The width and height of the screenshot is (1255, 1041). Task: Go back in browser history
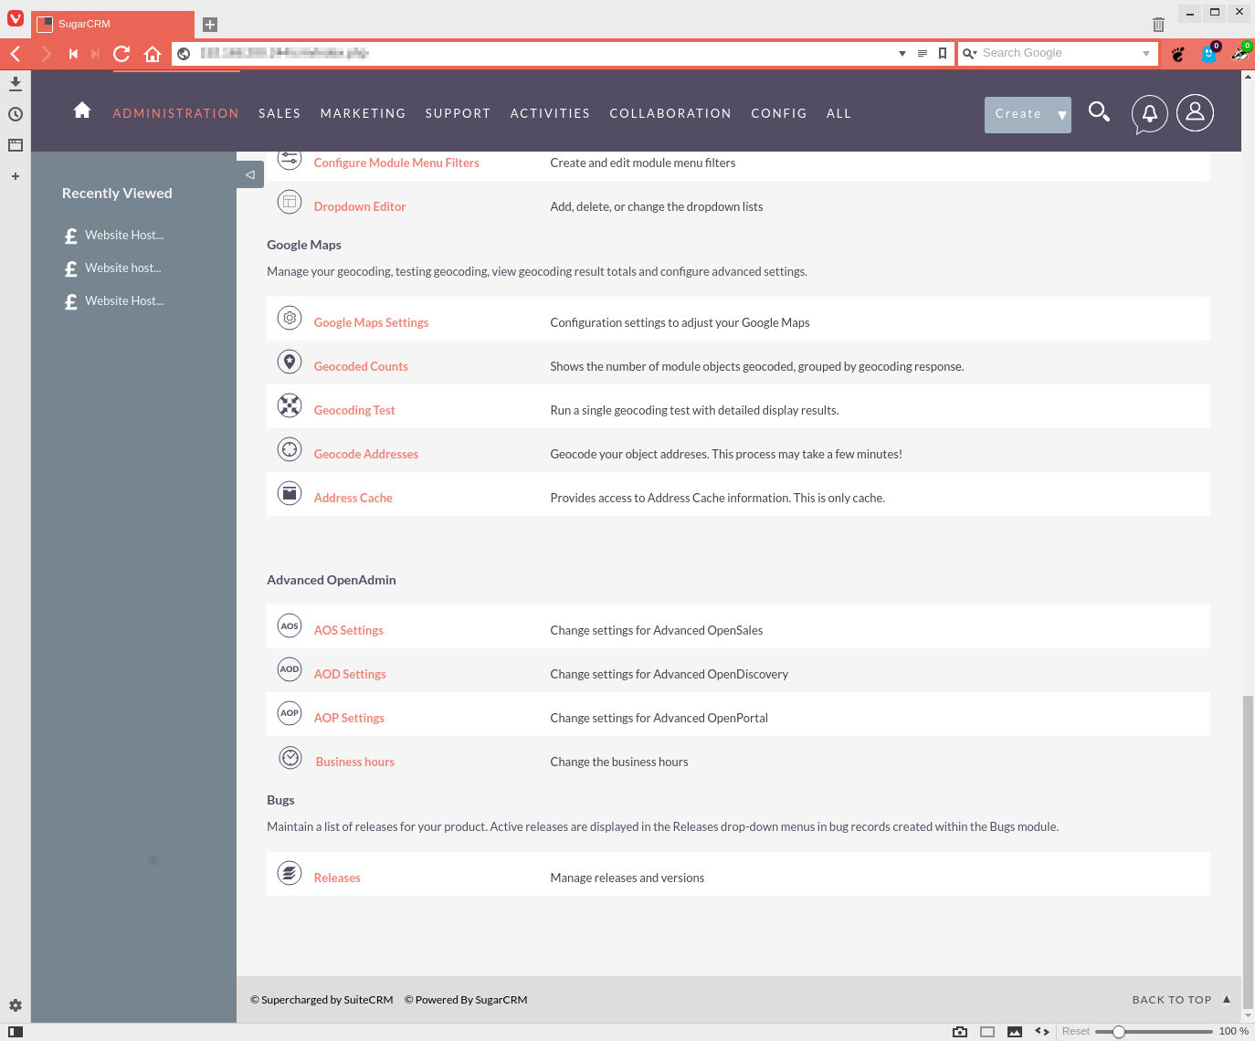click(16, 54)
